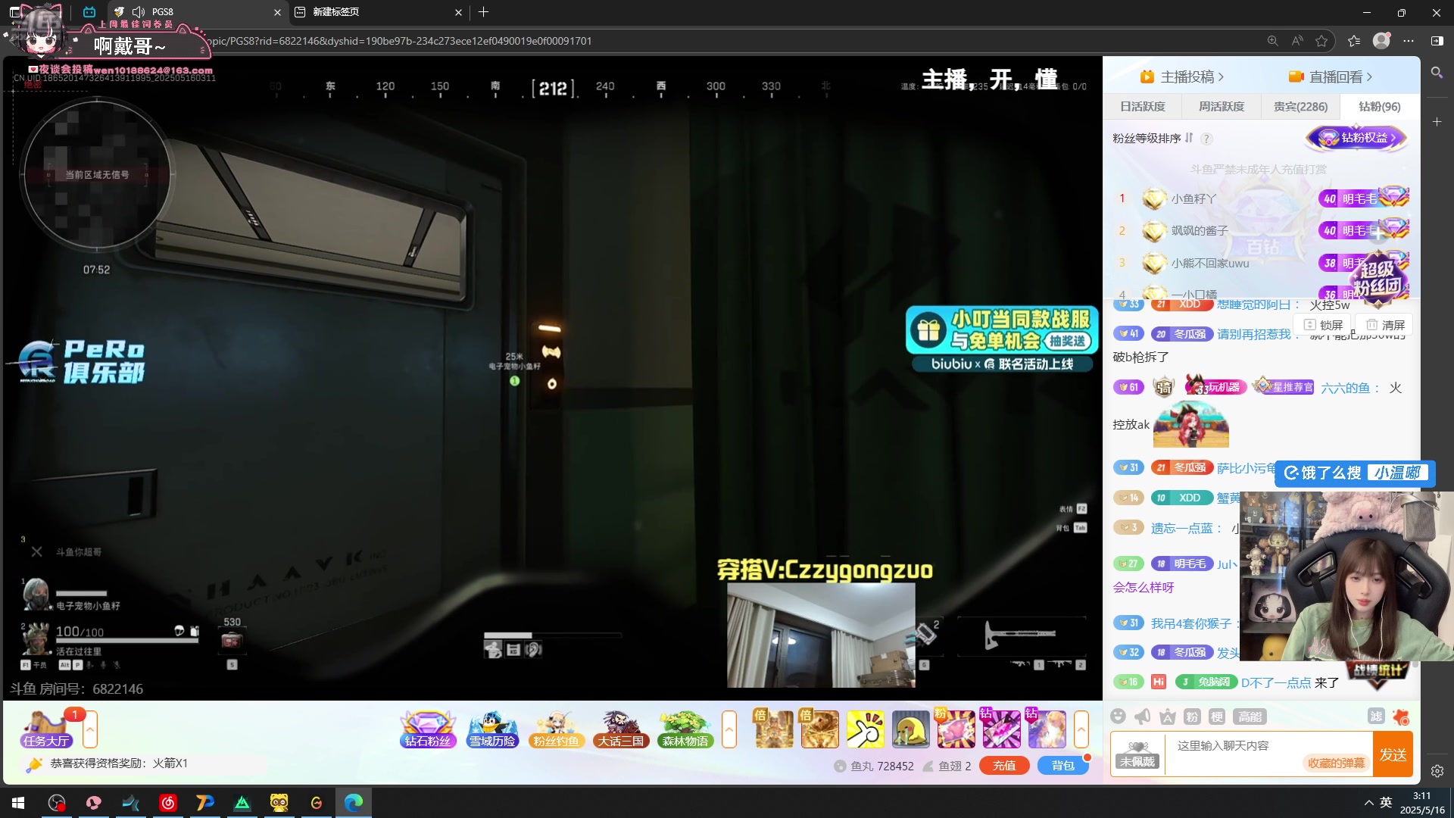Screen dimensions: 1454x818
Task: Switch input language via 英 indicator
Action: tap(1386, 803)
